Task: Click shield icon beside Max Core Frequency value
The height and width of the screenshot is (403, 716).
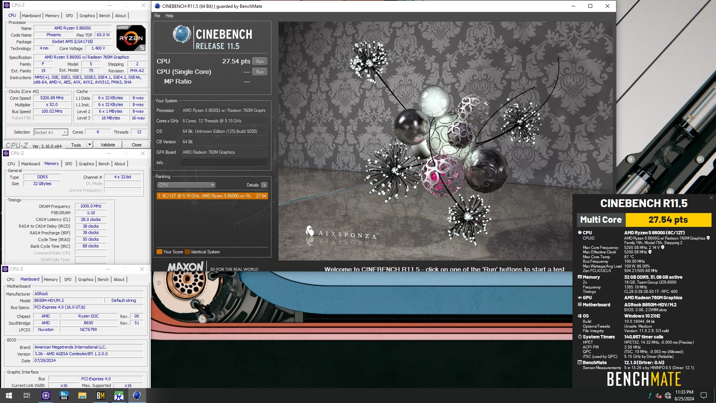Action: coord(663,247)
